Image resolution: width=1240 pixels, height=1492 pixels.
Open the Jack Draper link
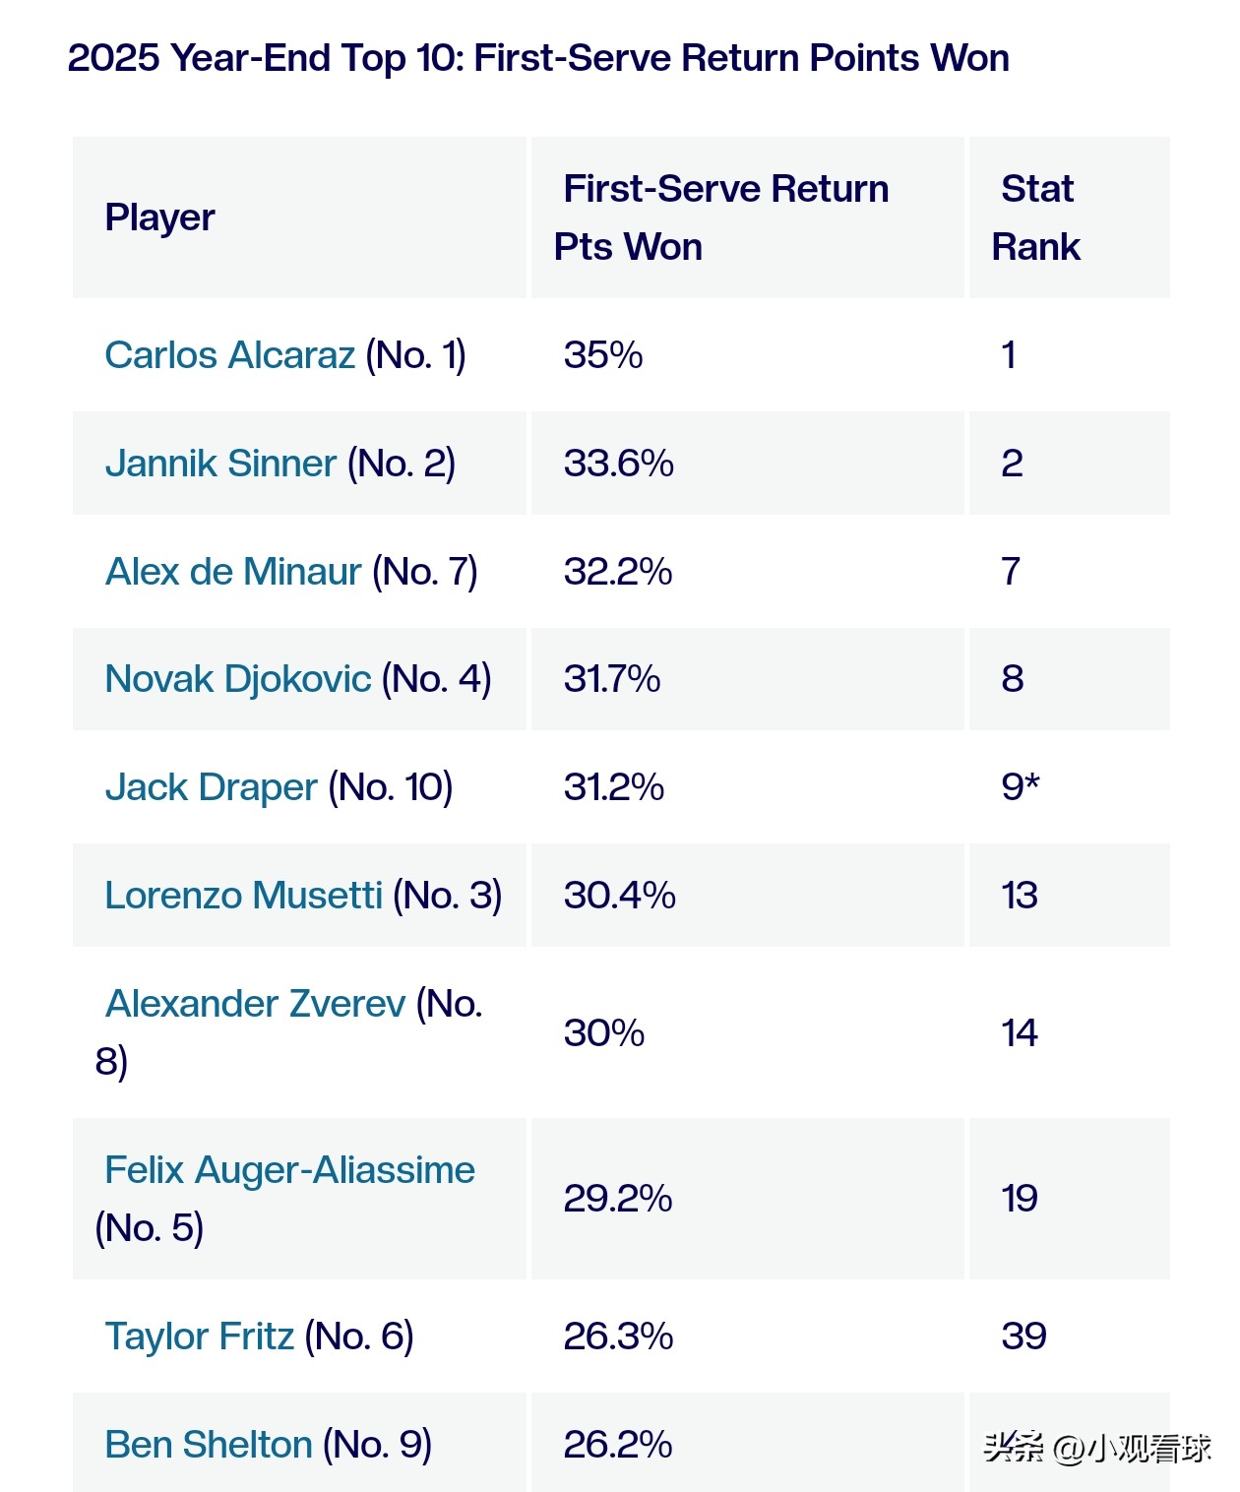click(211, 787)
